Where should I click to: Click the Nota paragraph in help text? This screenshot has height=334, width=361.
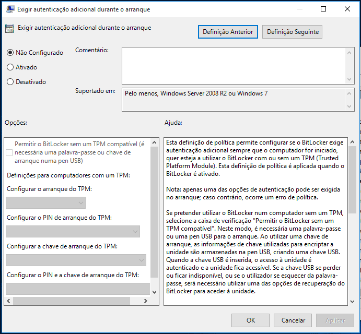(253, 194)
